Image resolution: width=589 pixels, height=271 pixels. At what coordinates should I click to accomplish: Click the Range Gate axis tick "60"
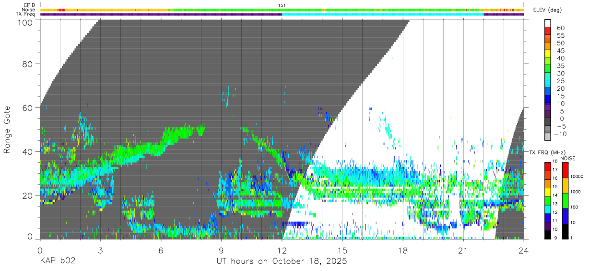(28, 108)
